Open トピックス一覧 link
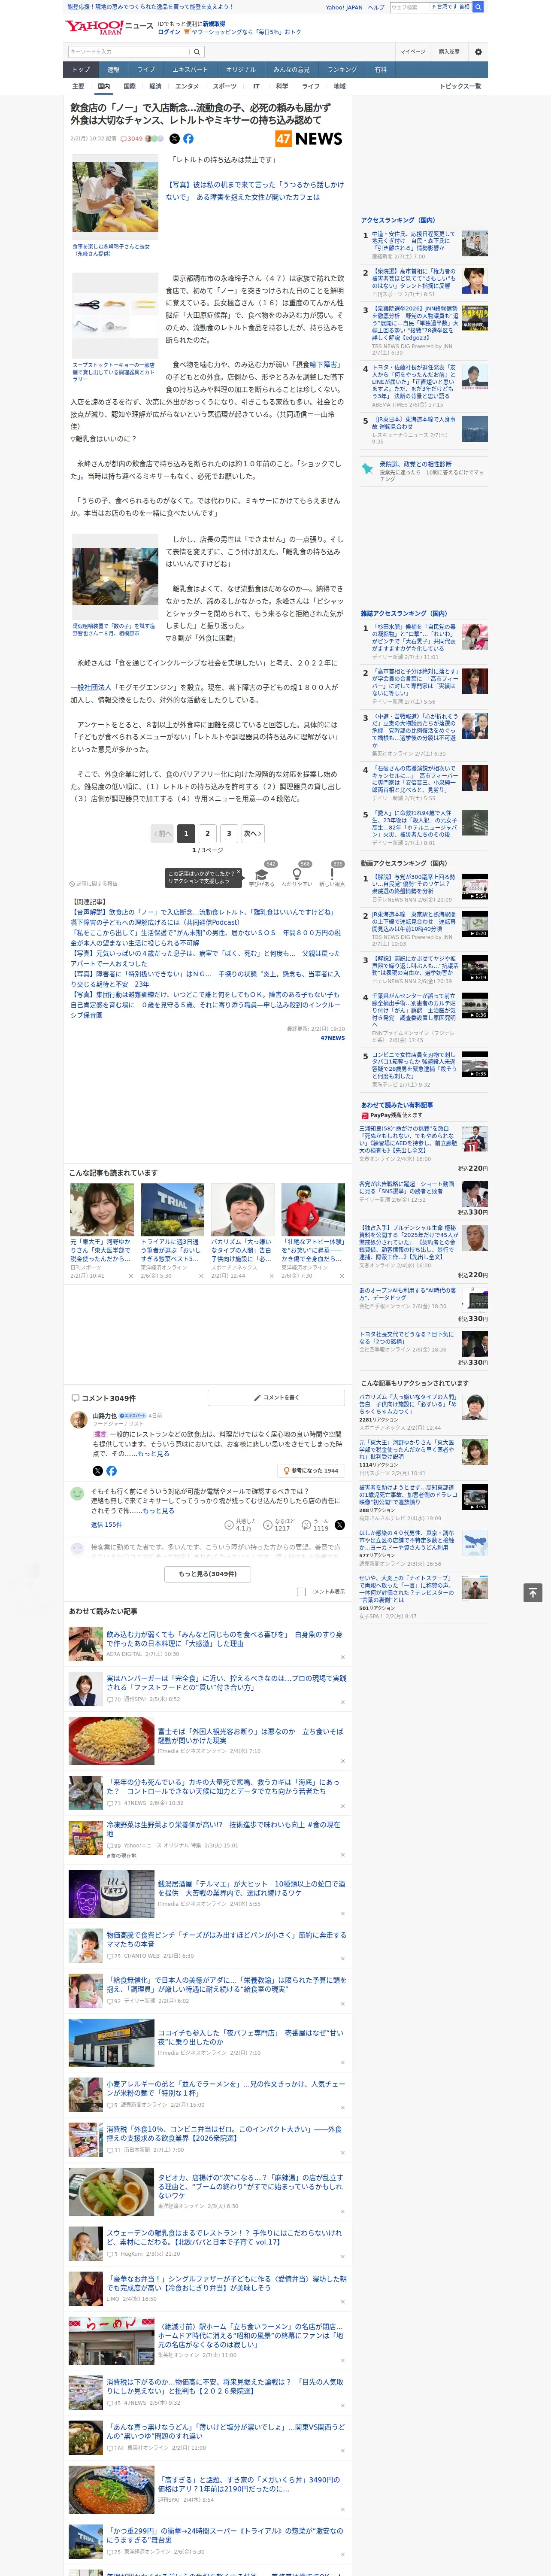The image size is (551, 2576). (460, 86)
